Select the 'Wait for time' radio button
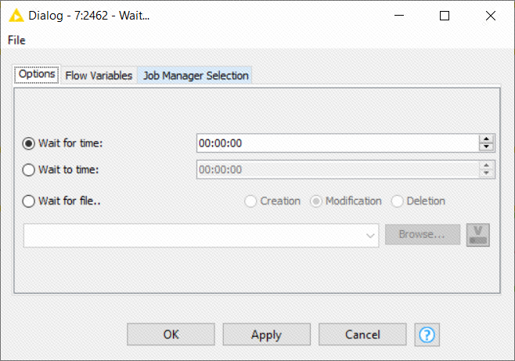 tap(30, 143)
